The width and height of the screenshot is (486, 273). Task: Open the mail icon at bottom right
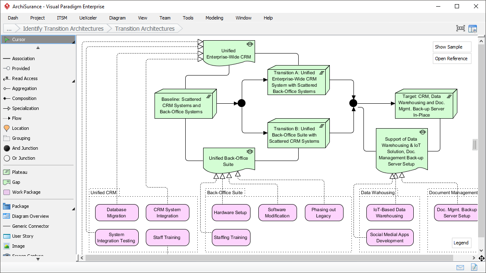460,268
